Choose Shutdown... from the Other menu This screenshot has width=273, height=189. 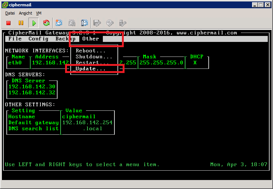(94, 57)
